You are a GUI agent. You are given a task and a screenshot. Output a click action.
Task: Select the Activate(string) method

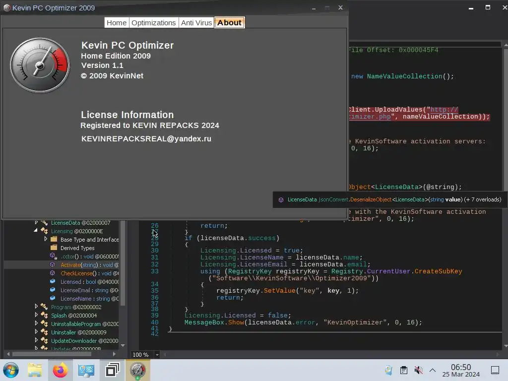[89, 265]
